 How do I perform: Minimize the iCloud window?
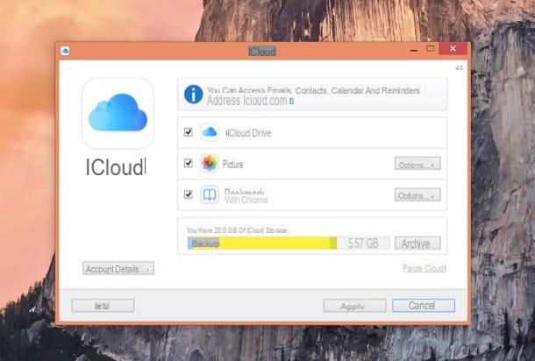tap(414, 50)
